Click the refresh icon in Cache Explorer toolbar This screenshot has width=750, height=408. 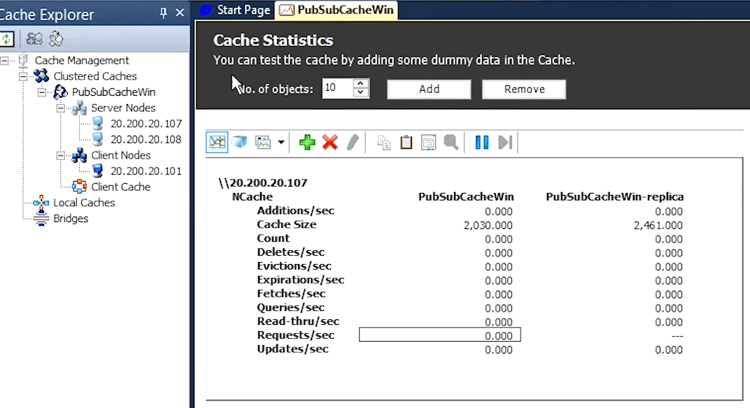click(7, 38)
